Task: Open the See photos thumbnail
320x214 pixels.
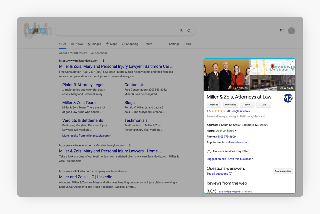Action: click(x=227, y=75)
